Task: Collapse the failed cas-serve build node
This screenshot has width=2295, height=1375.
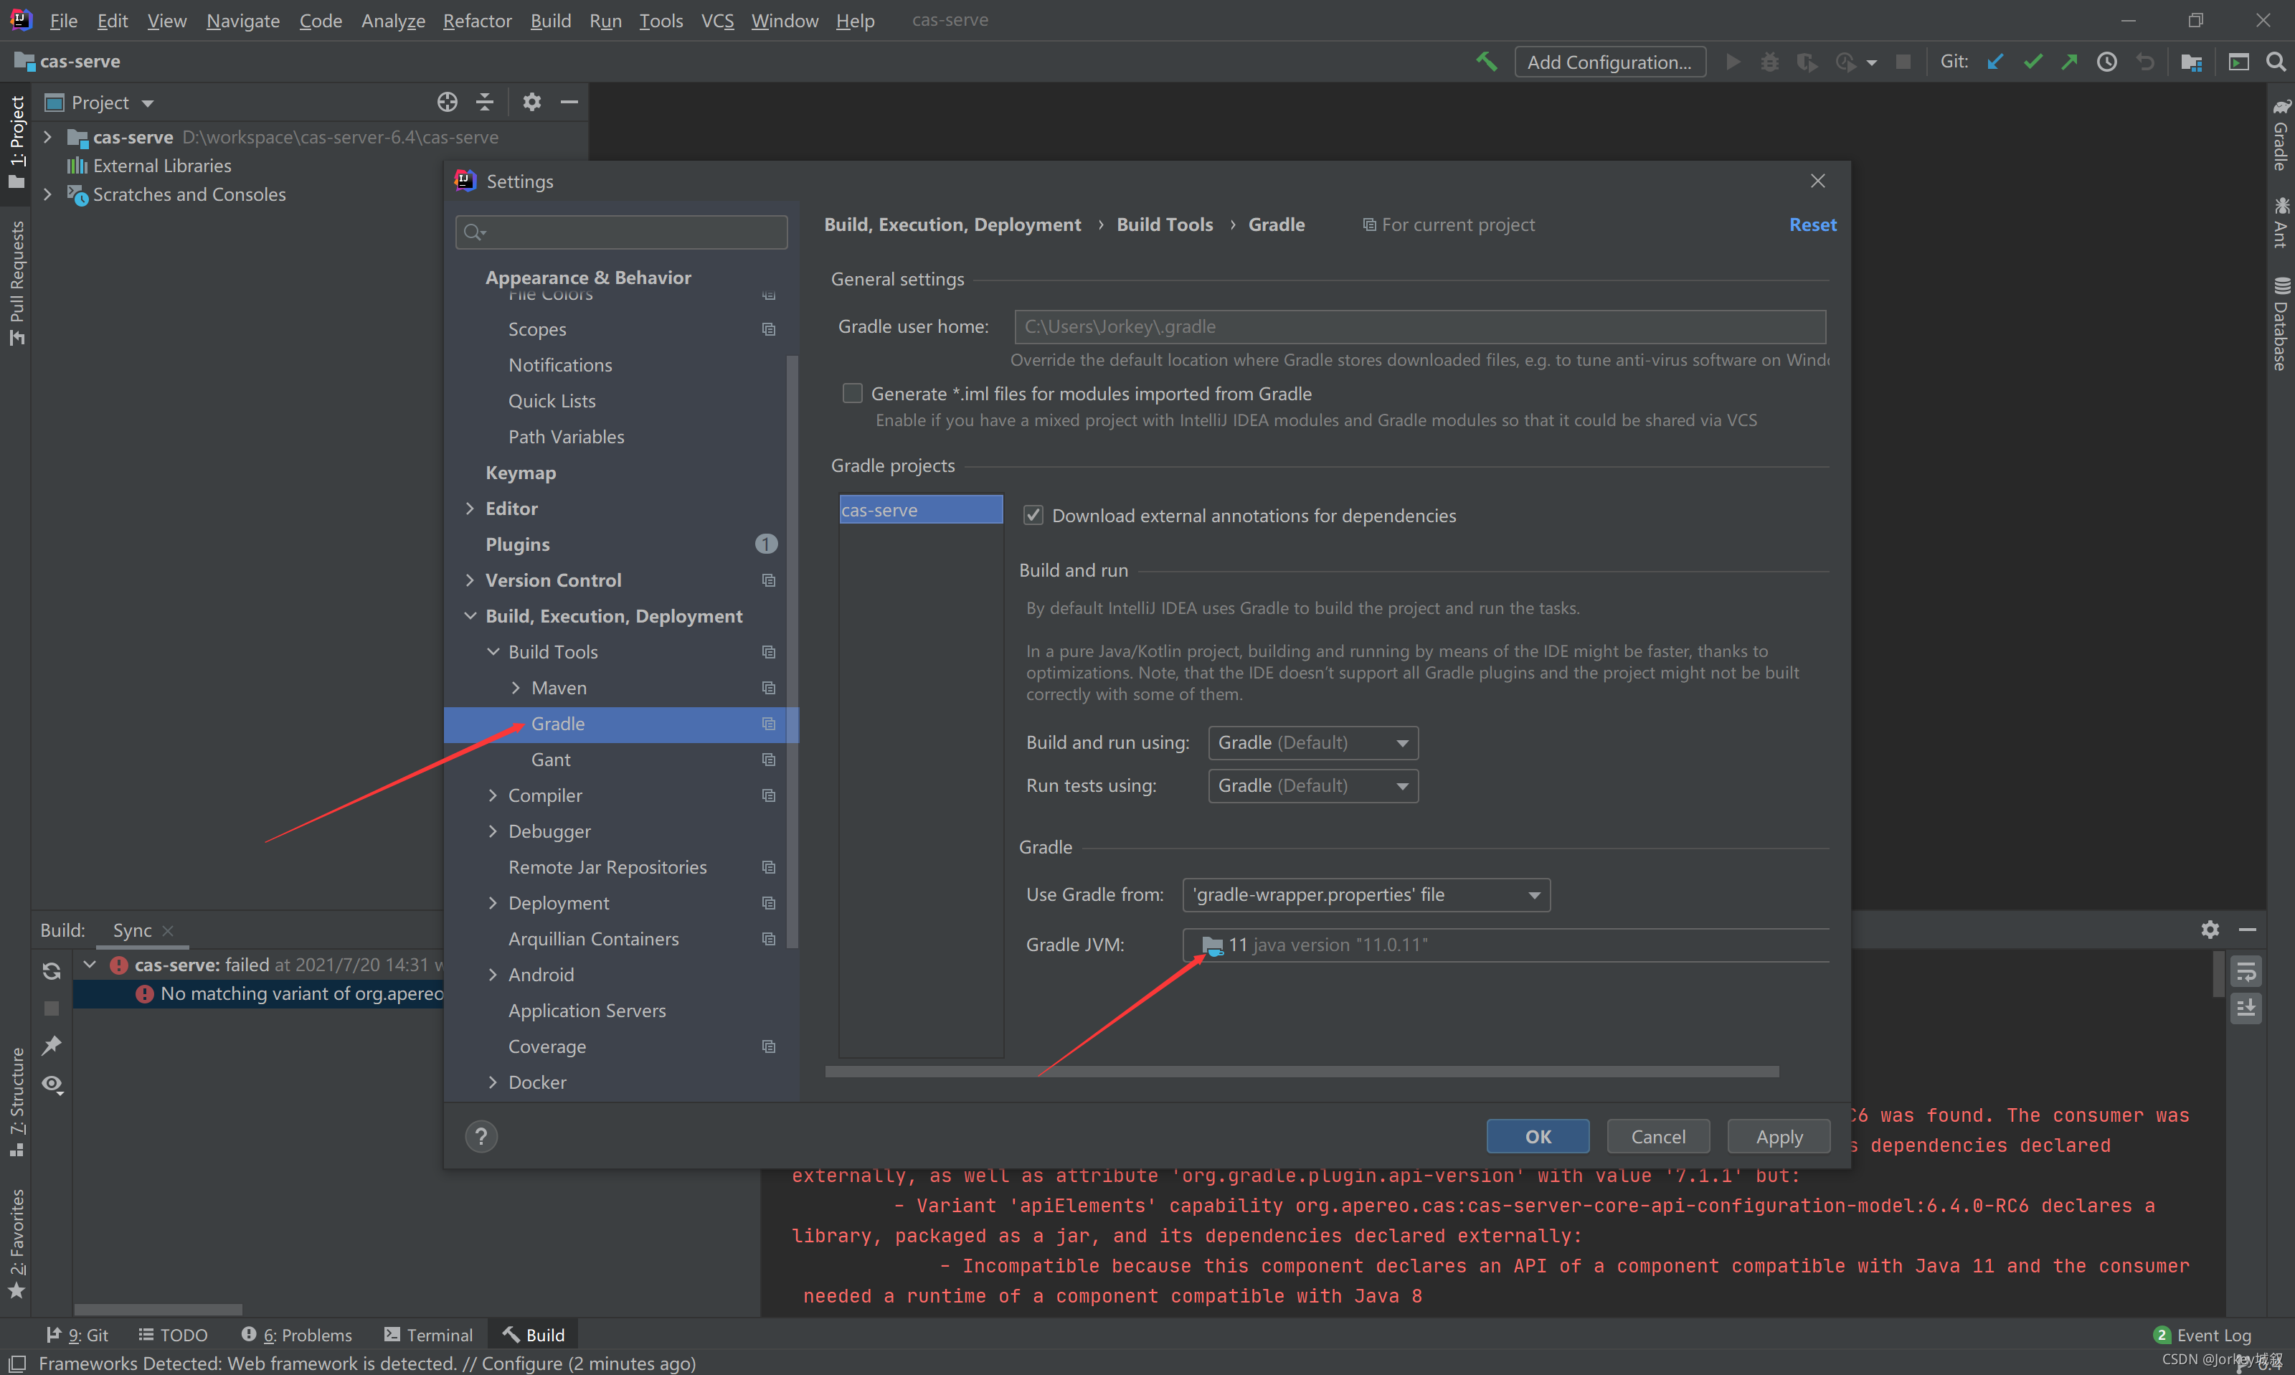Action: (90, 965)
